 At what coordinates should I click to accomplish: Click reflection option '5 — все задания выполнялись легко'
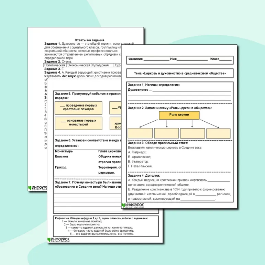tap(102, 234)
